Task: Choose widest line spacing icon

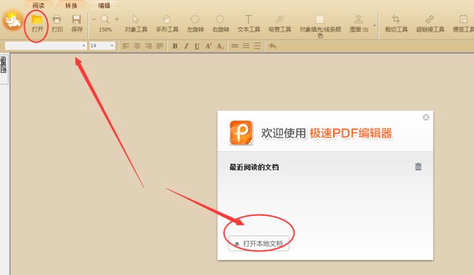Action: pyautogui.click(x=257, y=46)
